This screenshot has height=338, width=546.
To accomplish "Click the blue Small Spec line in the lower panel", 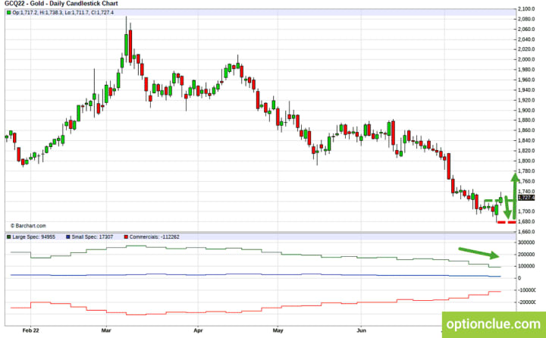I will (256, 274).
